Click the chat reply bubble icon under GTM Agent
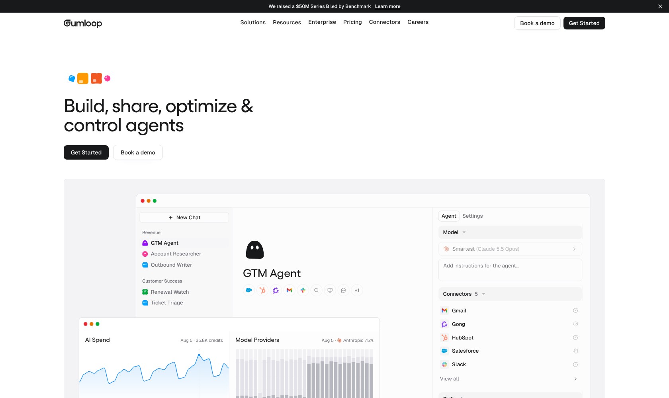Screen dimensions: 669x398 coord(344,290)
